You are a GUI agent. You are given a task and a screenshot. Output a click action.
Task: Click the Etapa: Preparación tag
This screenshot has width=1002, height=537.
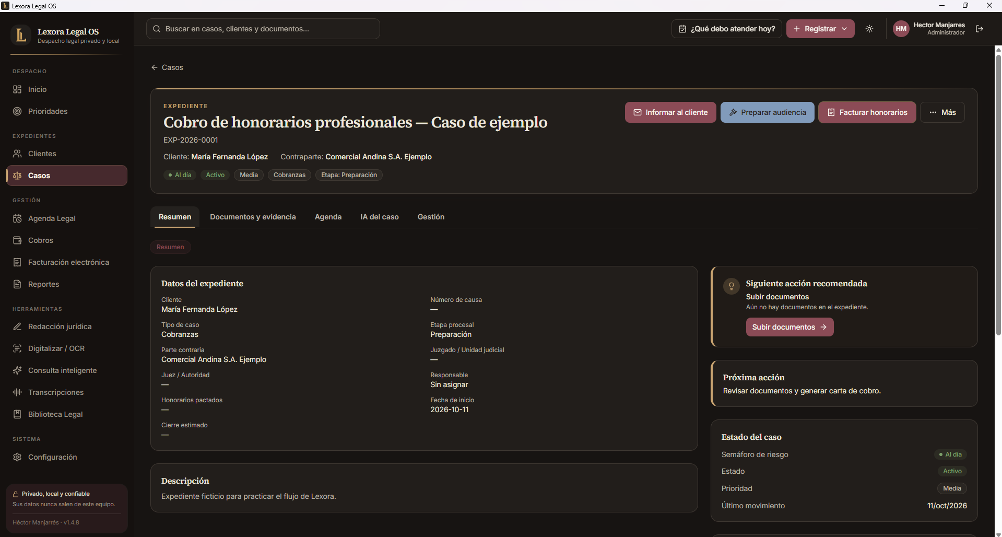click(349, 175)
